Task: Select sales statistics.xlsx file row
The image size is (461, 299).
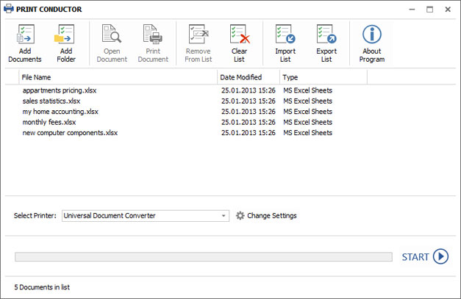Action: 230,101
